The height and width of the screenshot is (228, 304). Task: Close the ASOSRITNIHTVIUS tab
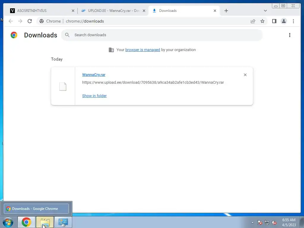pos(73,11)
